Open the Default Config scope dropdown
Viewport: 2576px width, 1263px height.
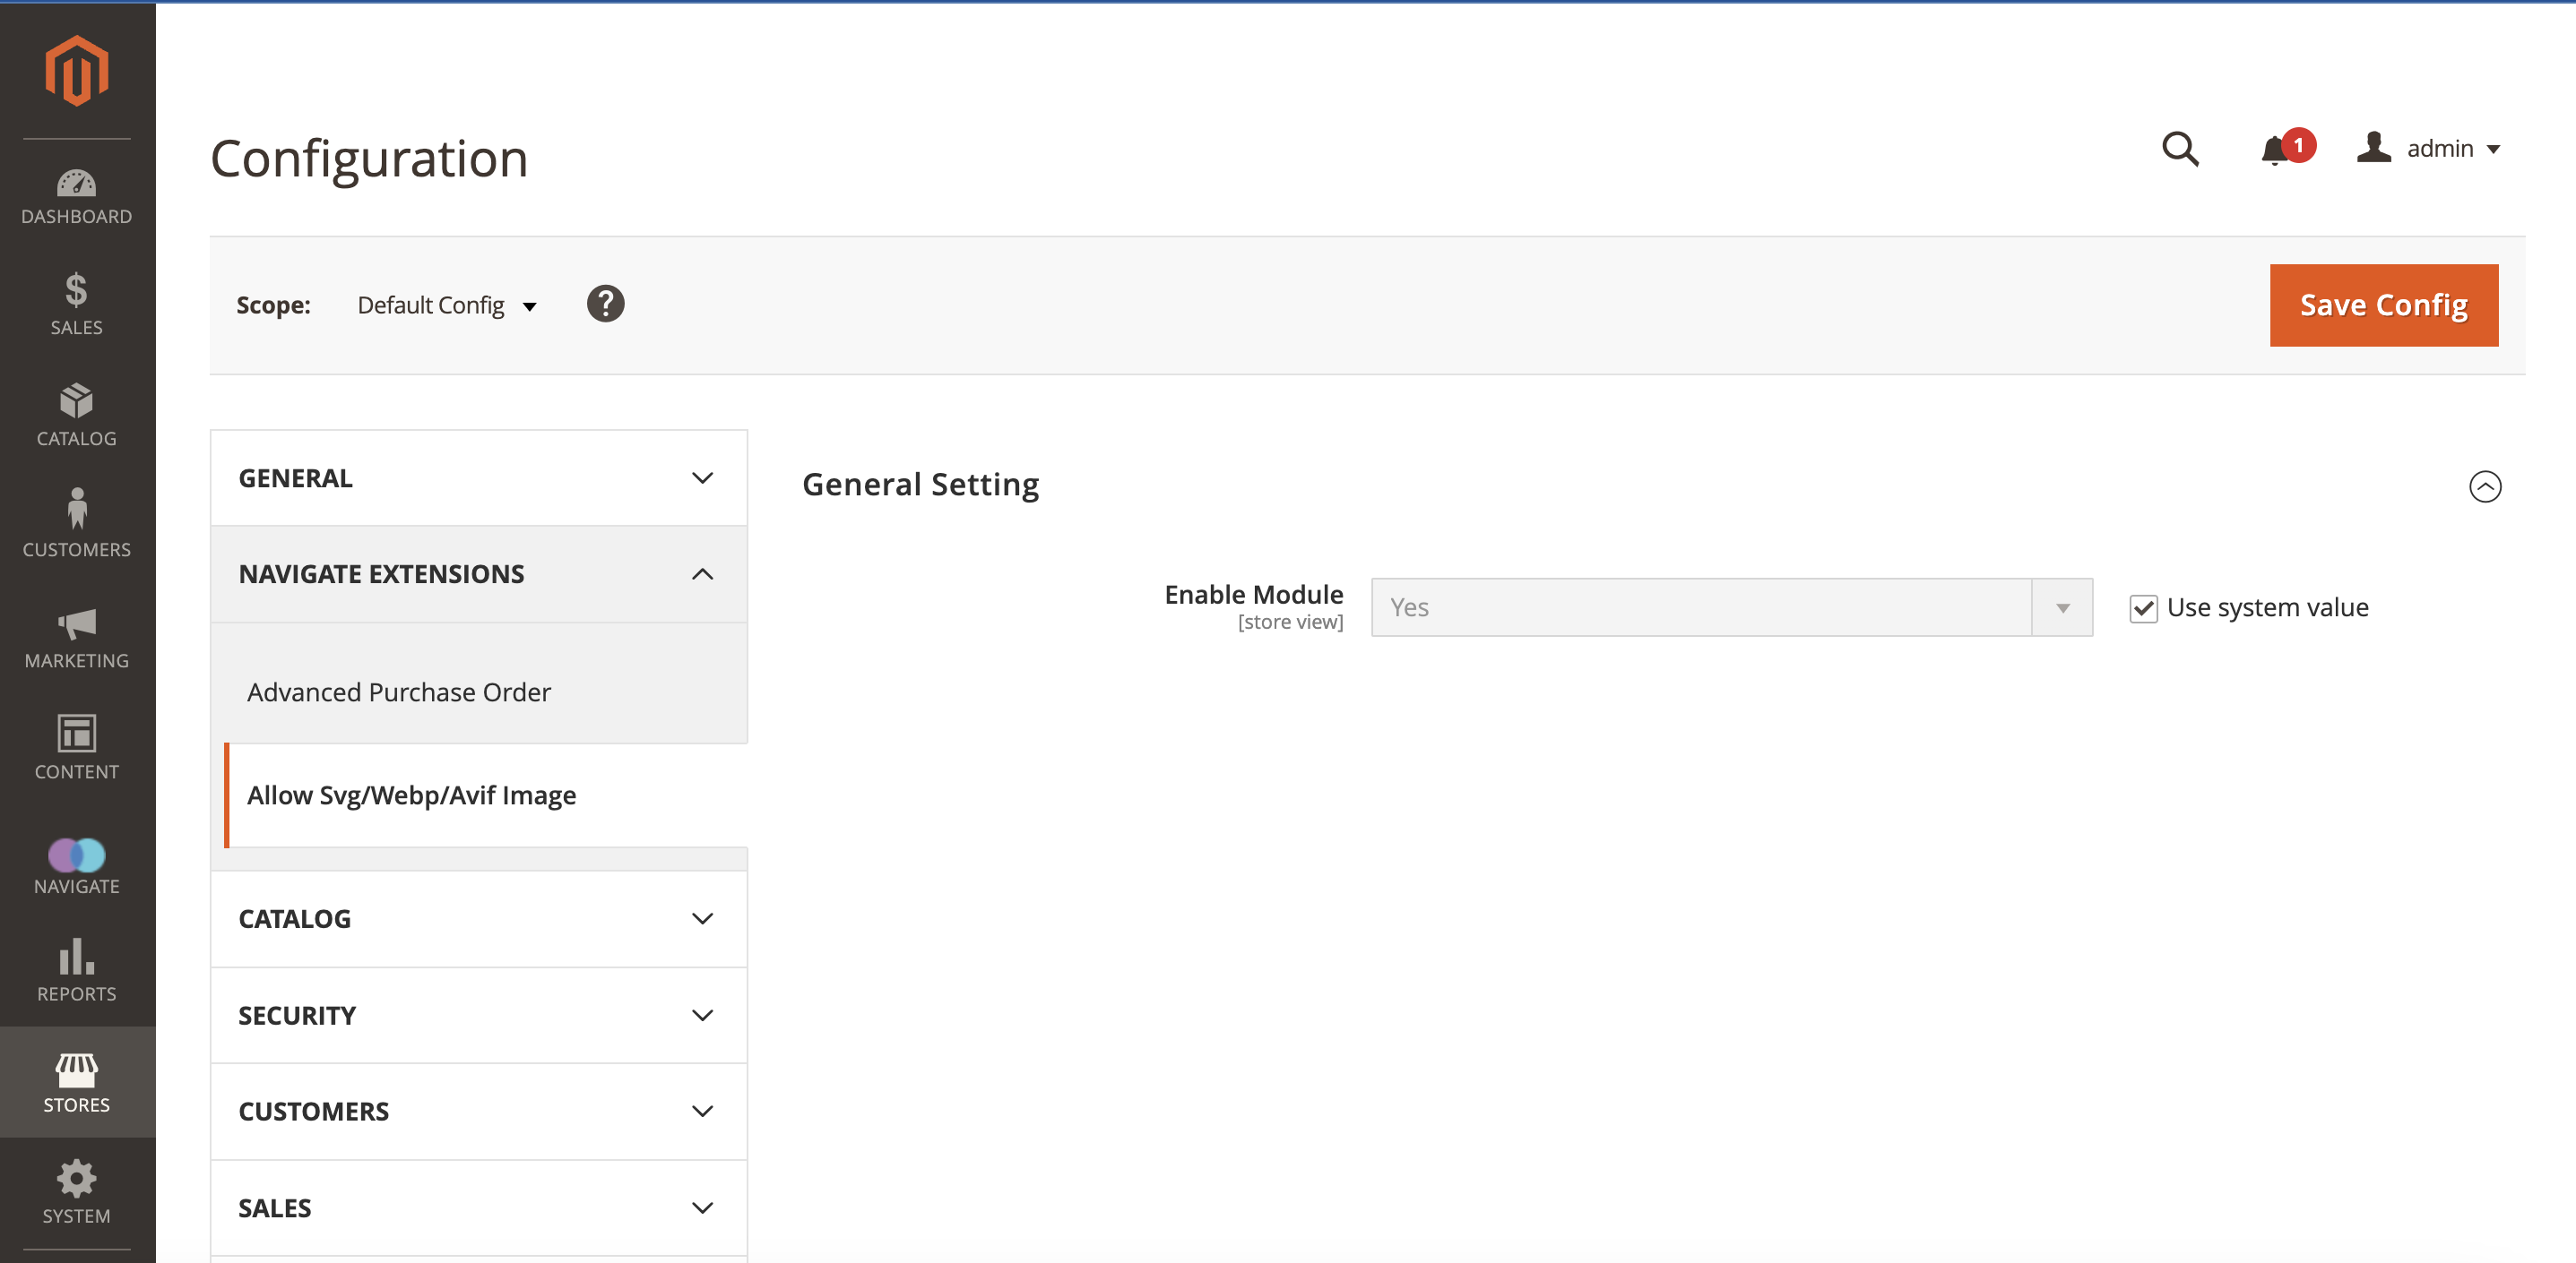point(445,304)
